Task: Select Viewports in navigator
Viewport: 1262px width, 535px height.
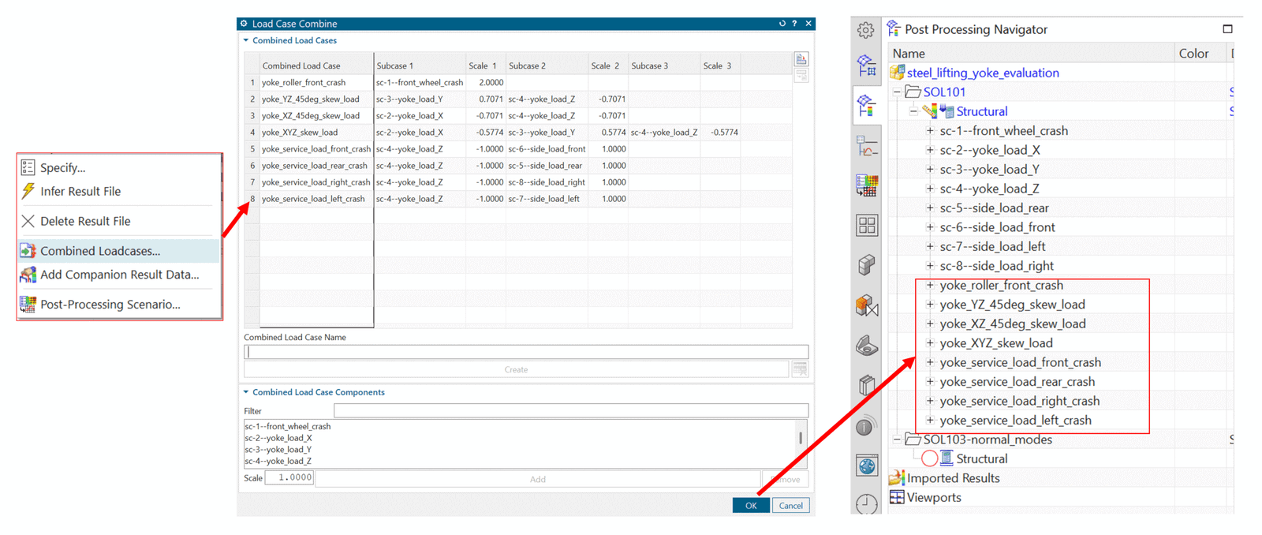Action: 934,497
